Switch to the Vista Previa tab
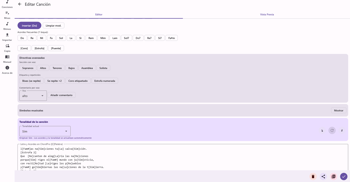This screenshot has width=350, height=182. (267, 15)
